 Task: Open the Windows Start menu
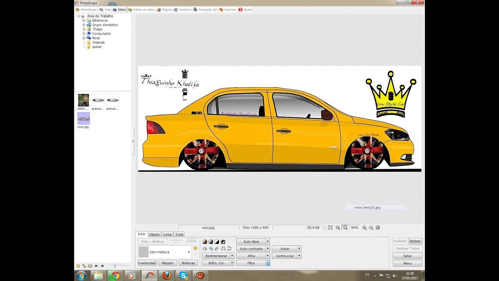pyautogui.click(x=82, y=276)
